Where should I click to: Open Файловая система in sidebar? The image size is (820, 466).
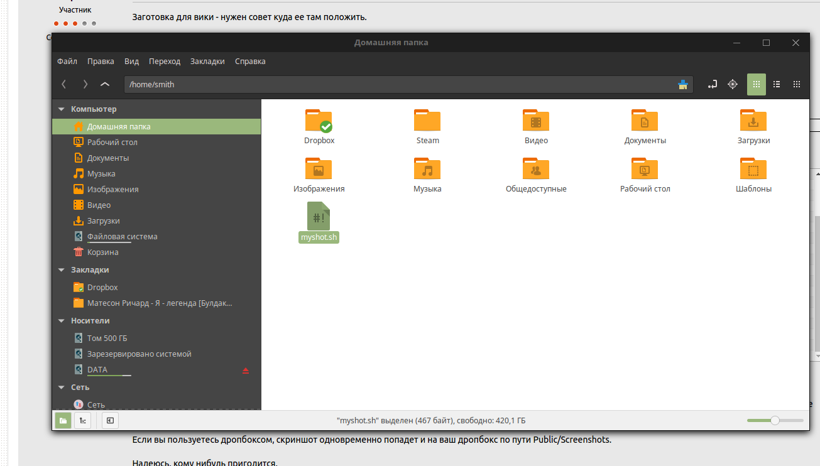click(156, 237)
